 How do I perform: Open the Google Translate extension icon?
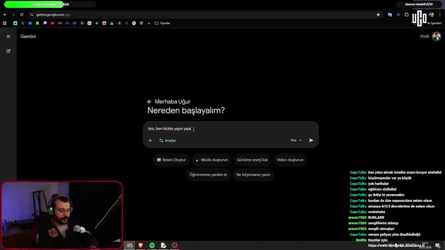pos(390,15)
